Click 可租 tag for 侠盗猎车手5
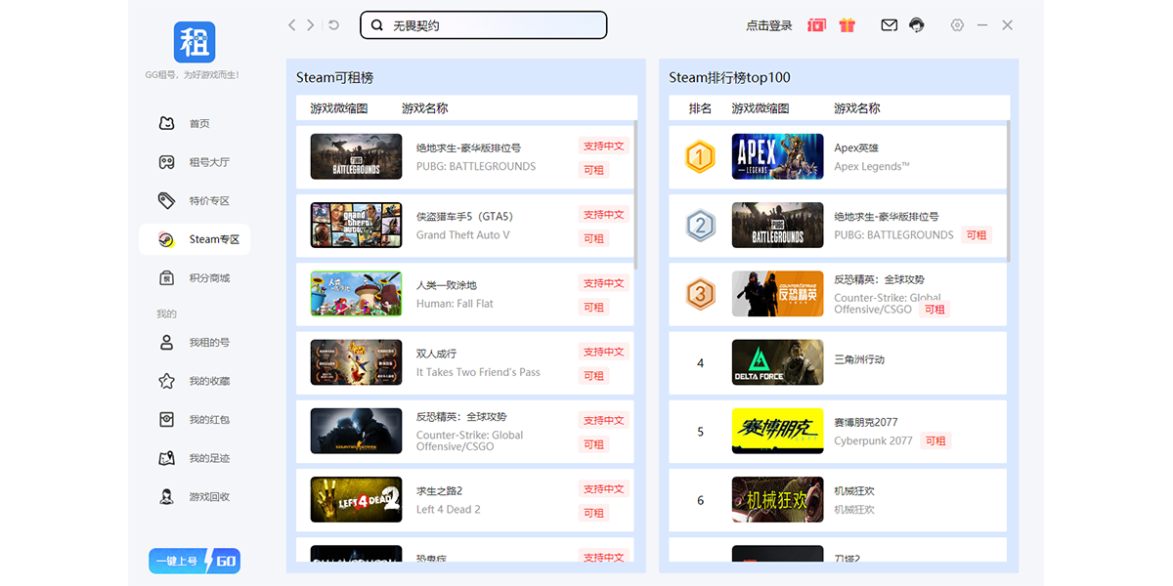Screen dimensions: 1173x586 click(593, 238)
